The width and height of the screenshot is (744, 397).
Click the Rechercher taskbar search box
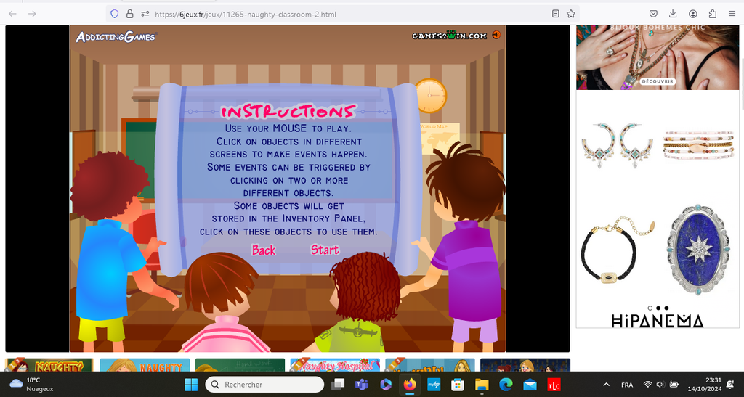[264, 384]
